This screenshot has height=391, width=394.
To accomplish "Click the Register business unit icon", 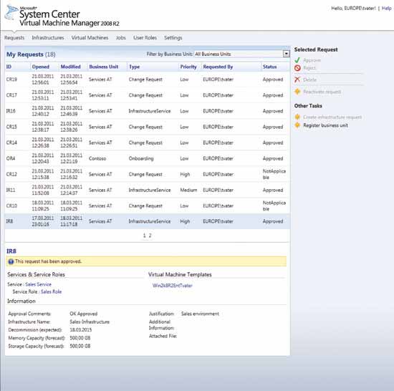I will 297,125.
